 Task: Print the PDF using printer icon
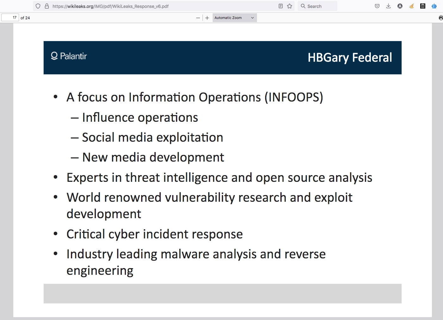(x=441, y=18)
